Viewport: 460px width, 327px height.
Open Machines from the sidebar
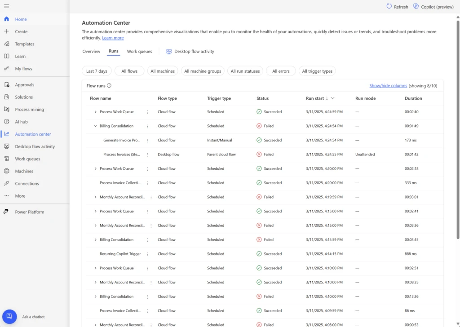coord(24,171)
